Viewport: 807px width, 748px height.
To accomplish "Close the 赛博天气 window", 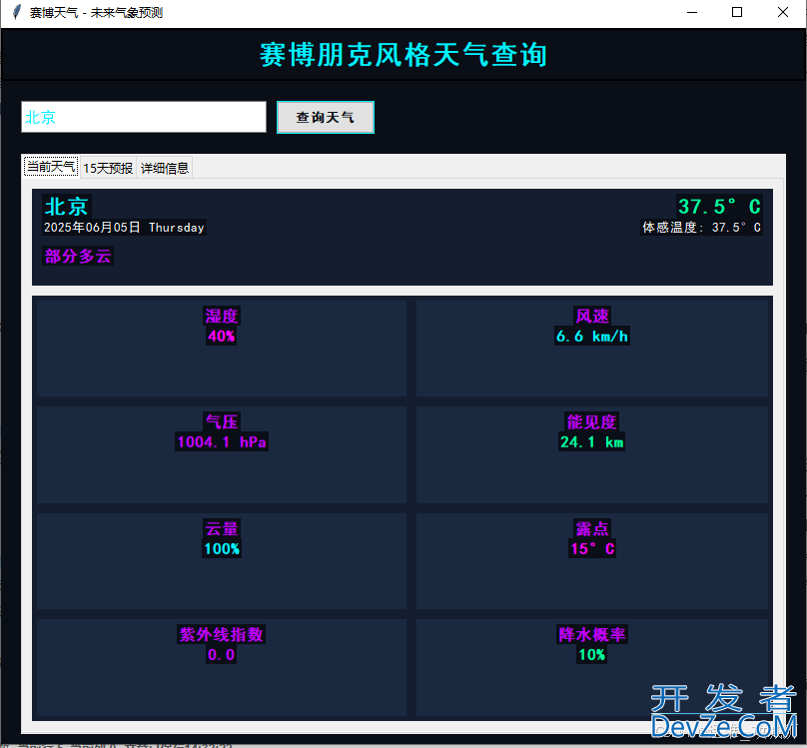I will (x=783, y=12).
